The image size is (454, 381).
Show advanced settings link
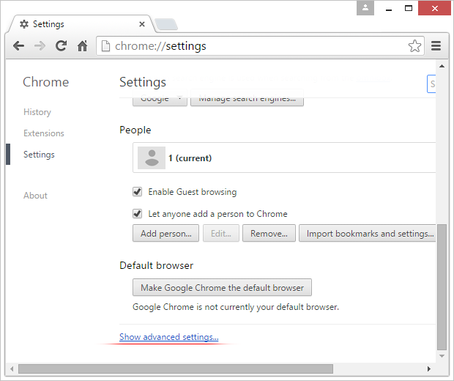click(169, 336)
